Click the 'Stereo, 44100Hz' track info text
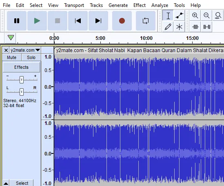Screen dimensions: 224x186 [x=20, y=101]
